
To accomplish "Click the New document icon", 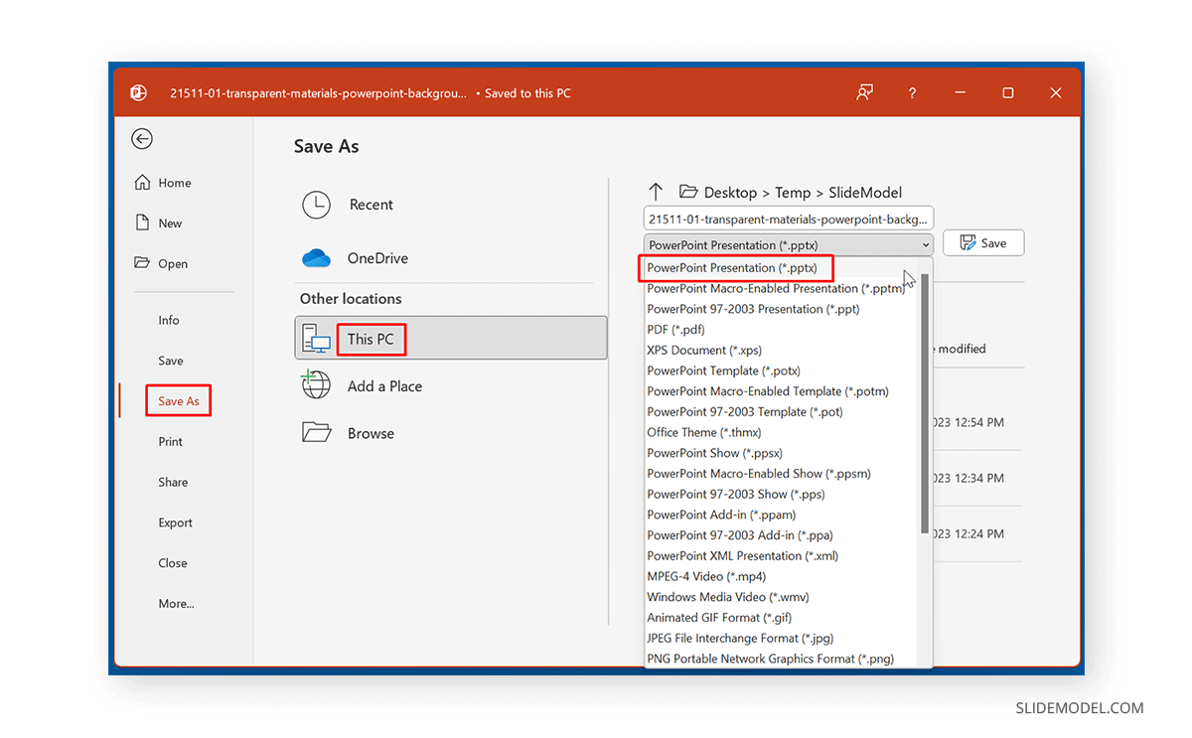I will [x=141, y=222].
